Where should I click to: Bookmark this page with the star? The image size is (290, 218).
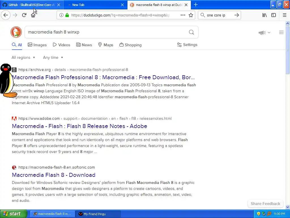(x=191, y=15)
